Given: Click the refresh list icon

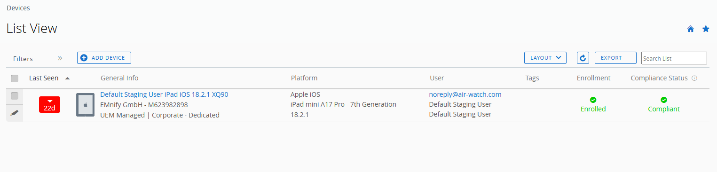Looking at the screenshot, I should [583, 58].
